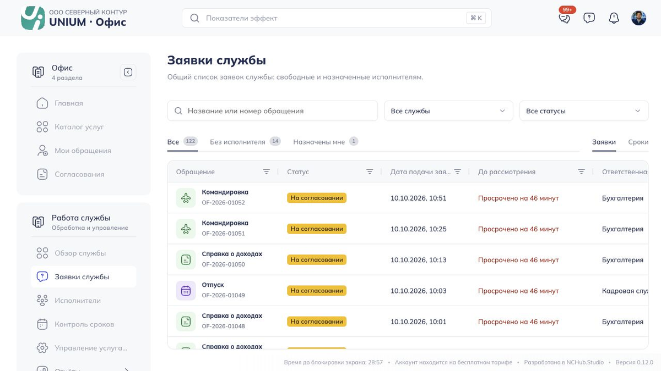Focus the global search field
661x371 pixels.
click(x=337, y=18)
